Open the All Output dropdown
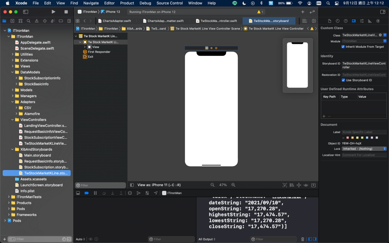 click(x=207, y=239)
